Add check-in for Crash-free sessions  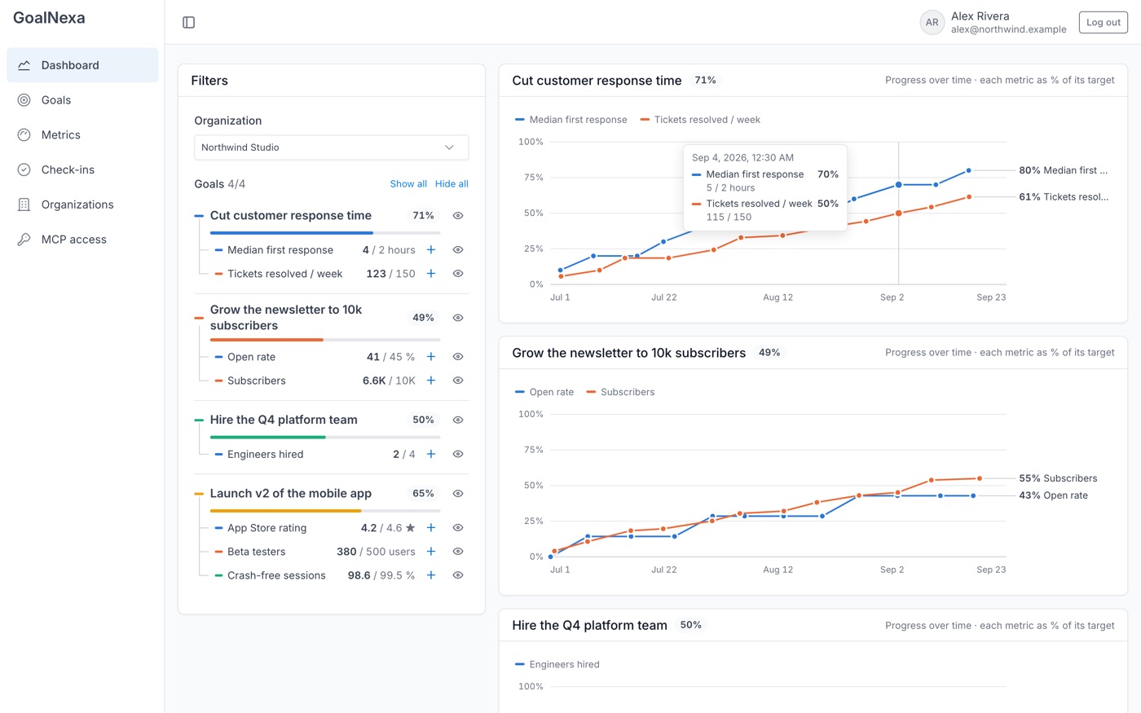click(x=431, y=575)
